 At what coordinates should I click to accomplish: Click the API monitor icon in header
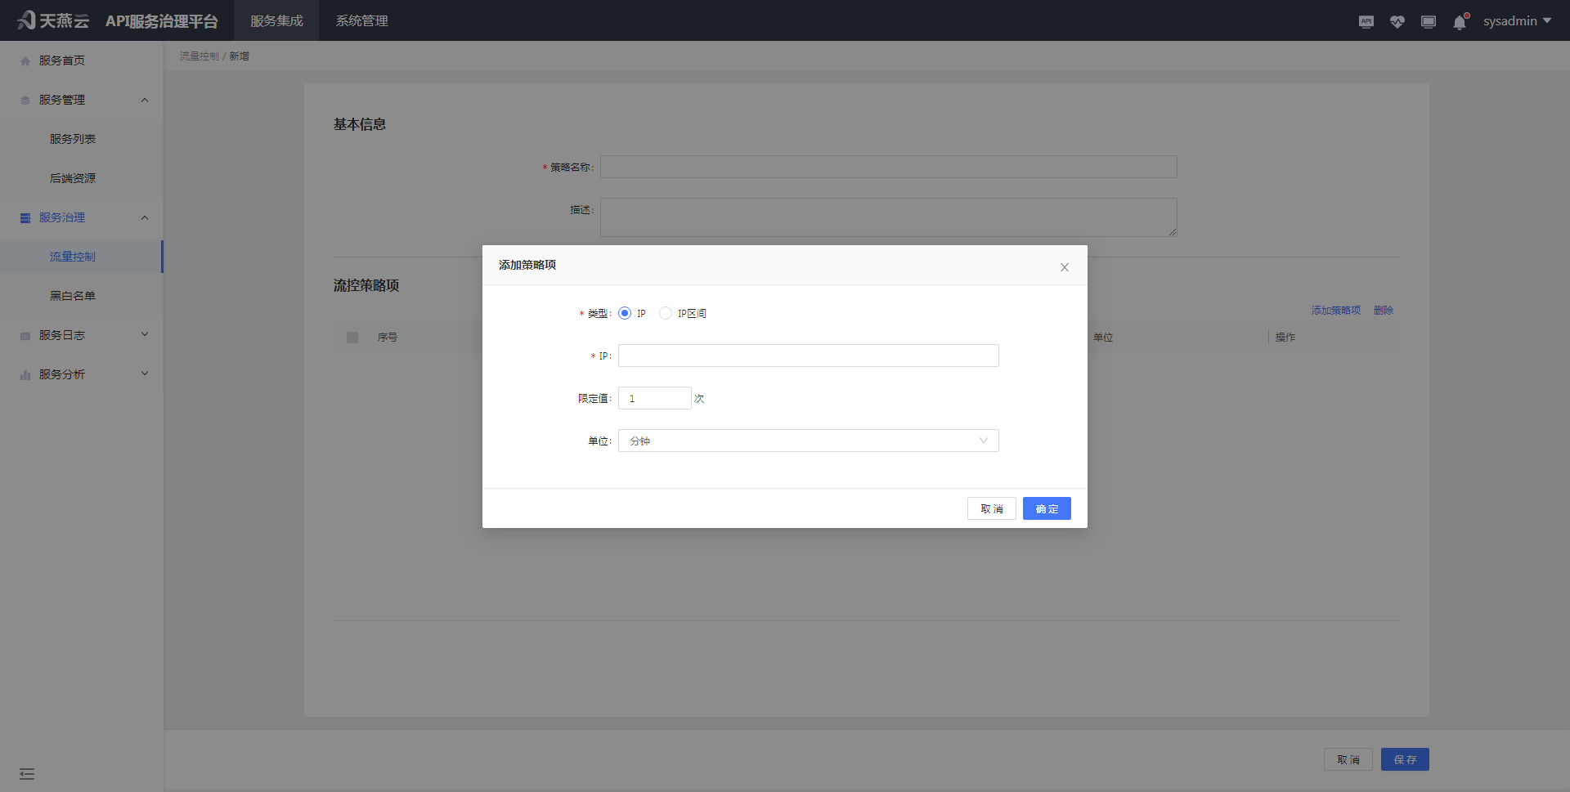click(x=1366, y=22)
